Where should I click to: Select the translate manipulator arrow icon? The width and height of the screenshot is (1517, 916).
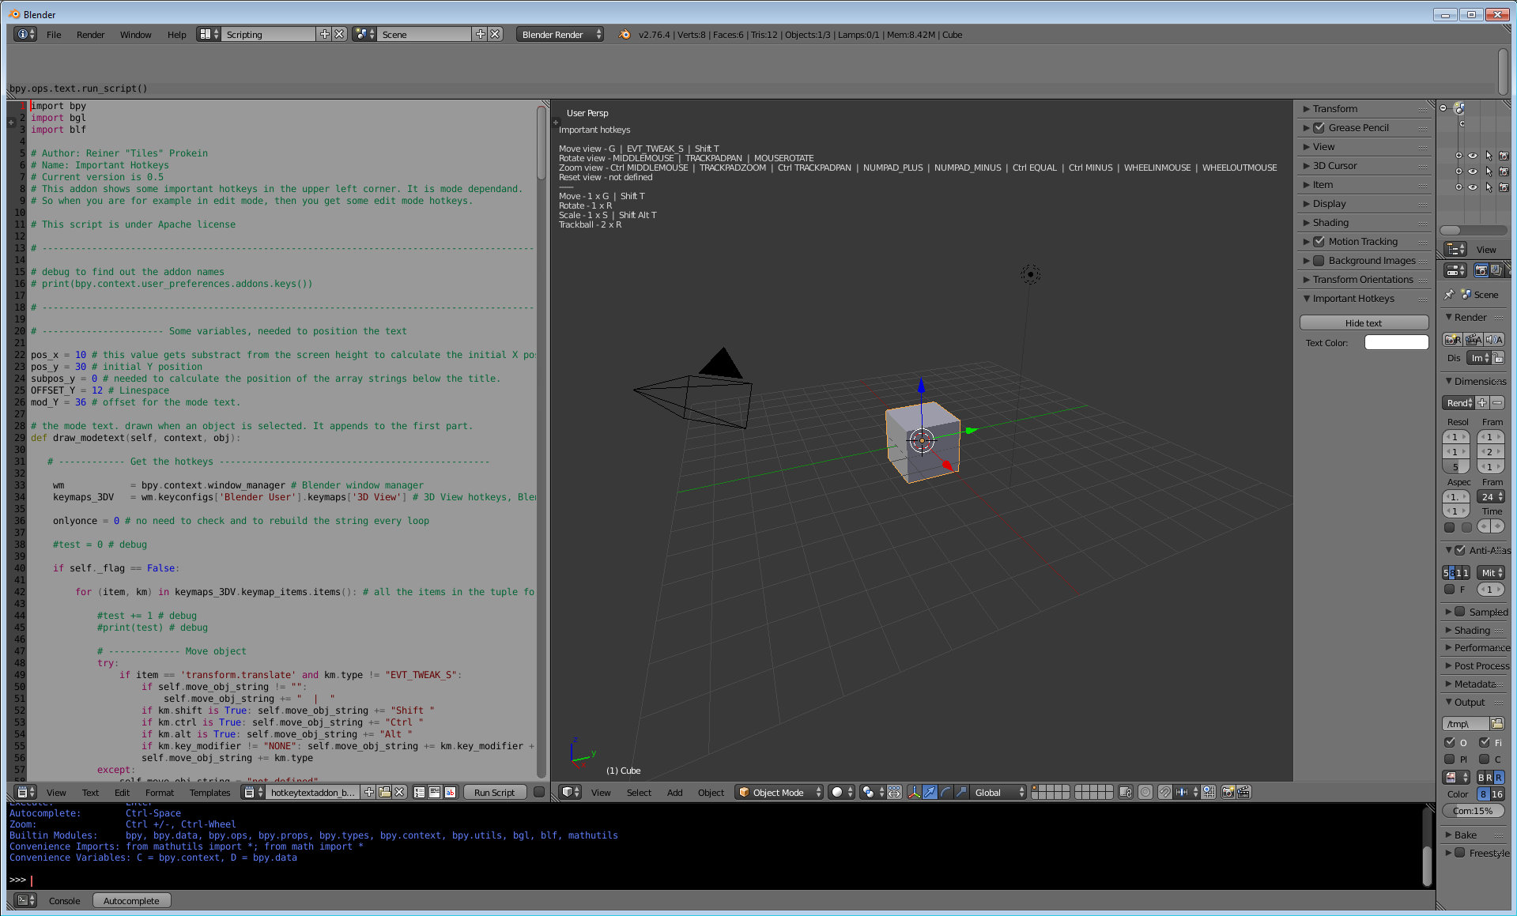930,792
